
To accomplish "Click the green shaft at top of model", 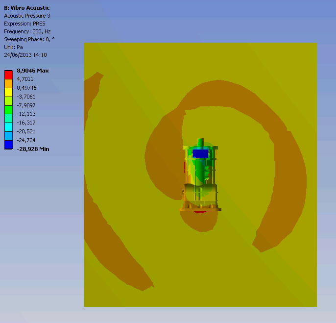I will tap(201, 143).
